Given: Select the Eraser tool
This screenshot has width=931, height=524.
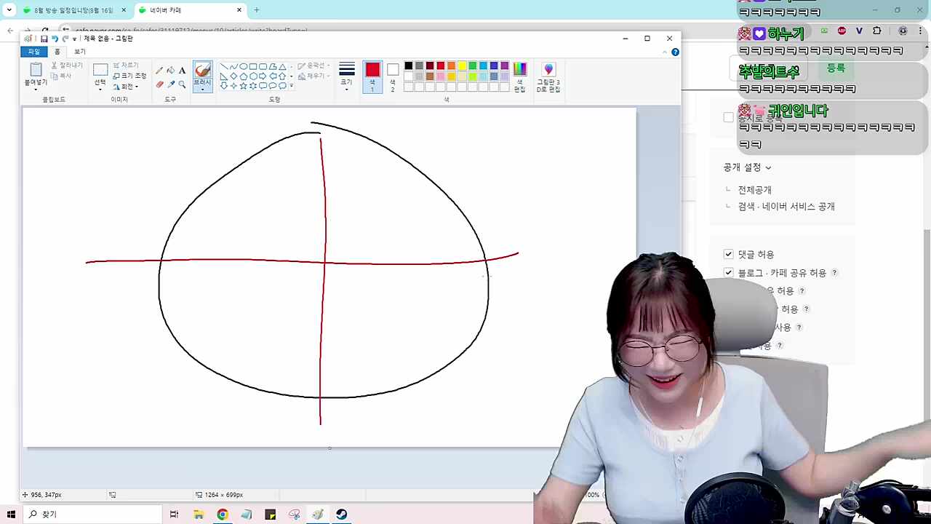Looking at the screenshot, I should click(x=159, y=84).
